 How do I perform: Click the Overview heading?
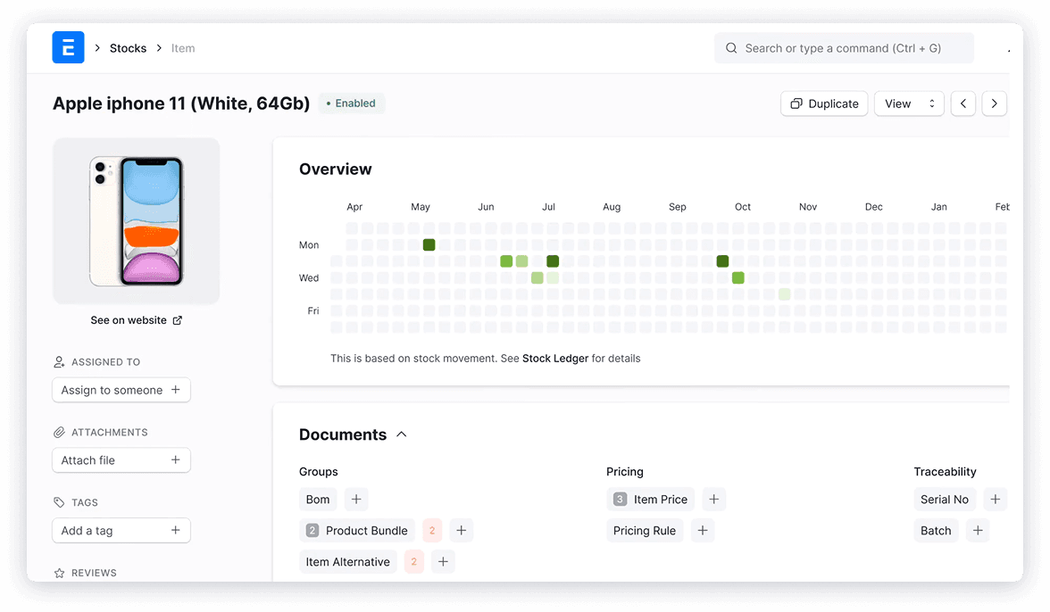click(336, 170)
